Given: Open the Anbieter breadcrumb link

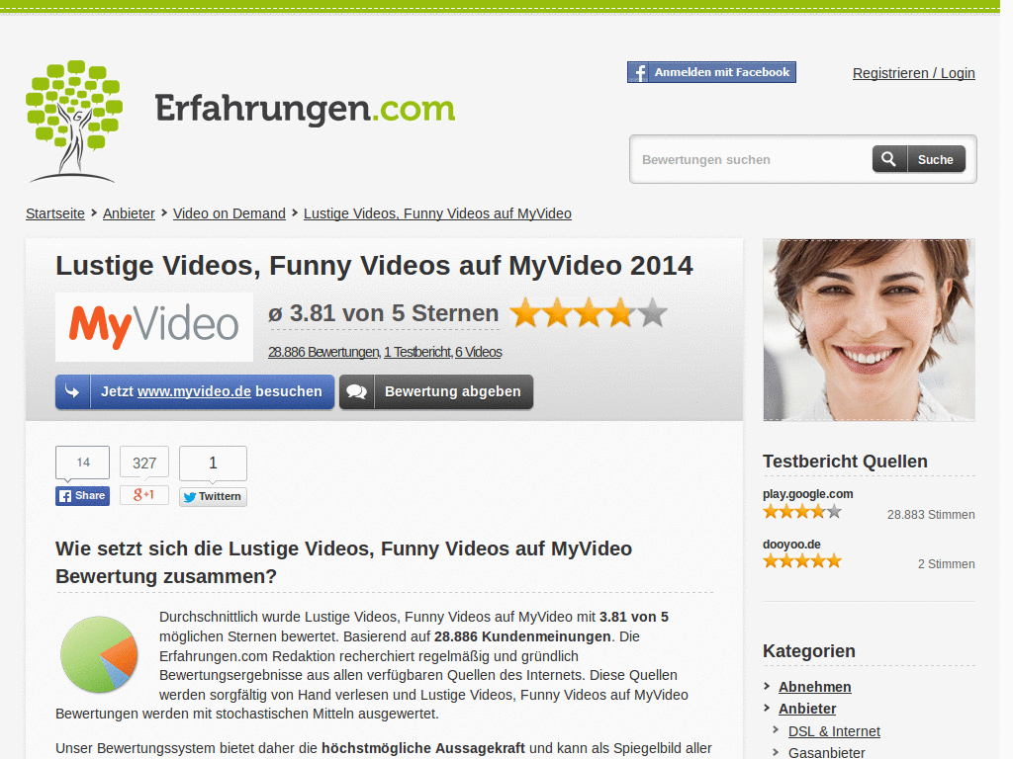Looking at the screenshot, I should [x=129, y=213].
